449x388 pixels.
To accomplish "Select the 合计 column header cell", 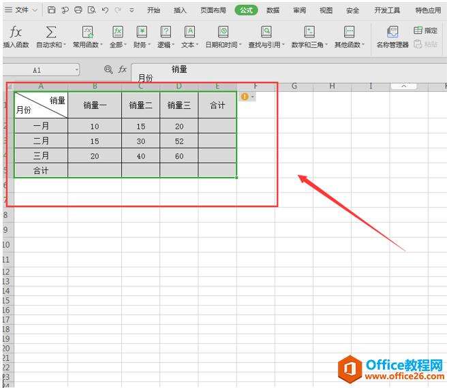I will tap(217, 106).
